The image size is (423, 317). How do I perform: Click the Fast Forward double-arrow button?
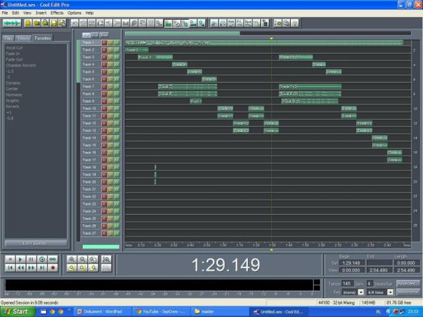tap(31, 267)
